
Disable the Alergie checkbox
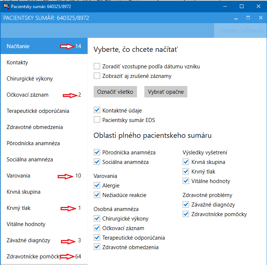(x=97, y=185)
